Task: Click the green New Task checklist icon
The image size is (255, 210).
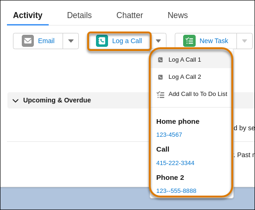Action: 189,41
